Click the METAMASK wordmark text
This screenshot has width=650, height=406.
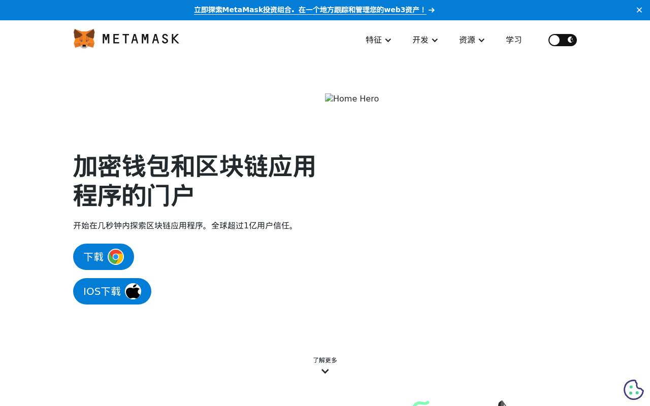141,39
